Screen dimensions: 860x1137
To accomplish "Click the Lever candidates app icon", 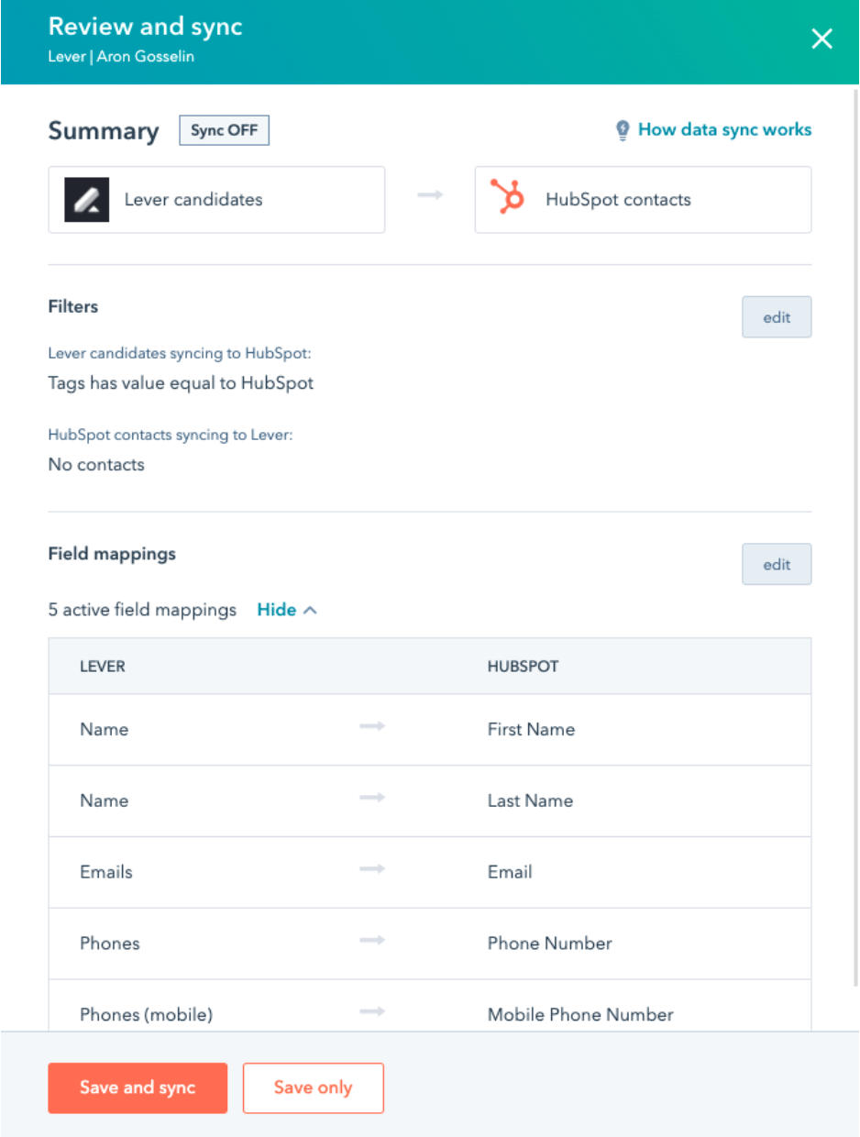I will pyautogui.click(x=87, y=196).
